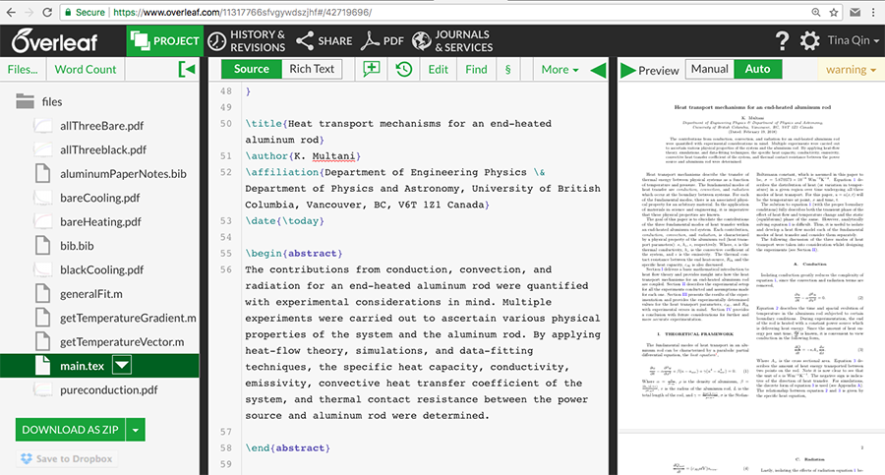Click the \begin{abstract} line

click(293, 253)
